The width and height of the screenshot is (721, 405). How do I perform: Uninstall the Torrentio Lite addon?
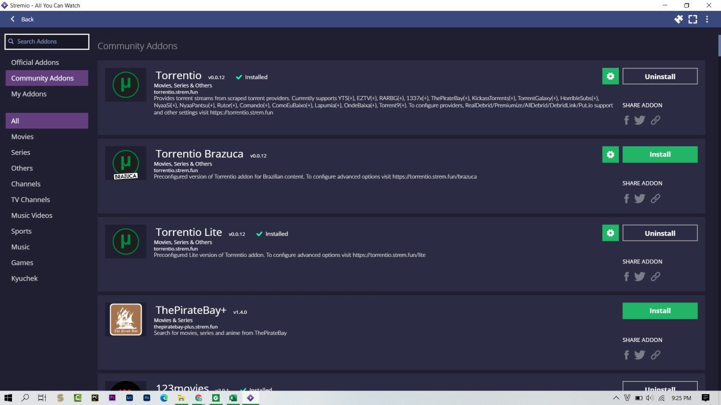click(x=660, y=233)
